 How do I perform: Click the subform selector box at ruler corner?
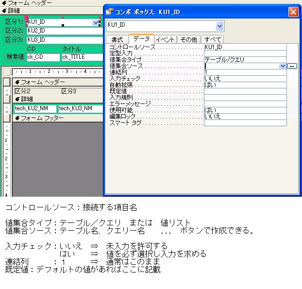tap(6, 72)
